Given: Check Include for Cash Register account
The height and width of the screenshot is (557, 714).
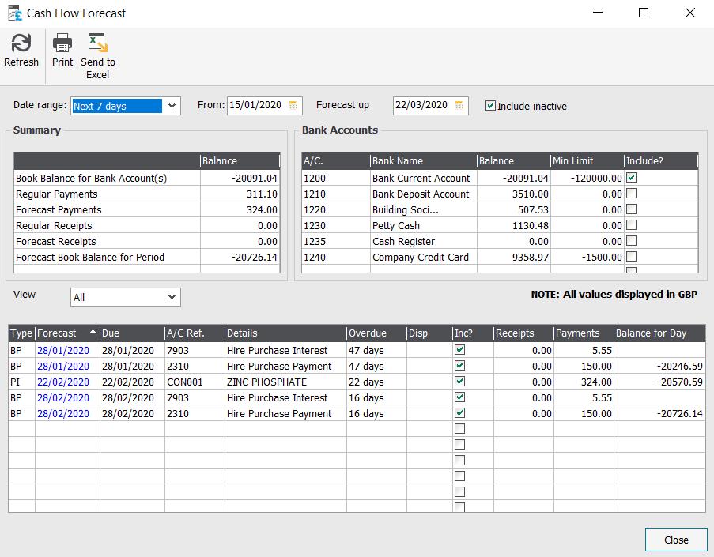Looking at the screenshot, I should [x=631, y=241].
